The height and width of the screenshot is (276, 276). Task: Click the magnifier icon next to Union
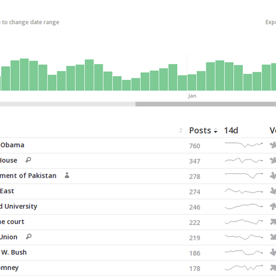click(29, 236)
